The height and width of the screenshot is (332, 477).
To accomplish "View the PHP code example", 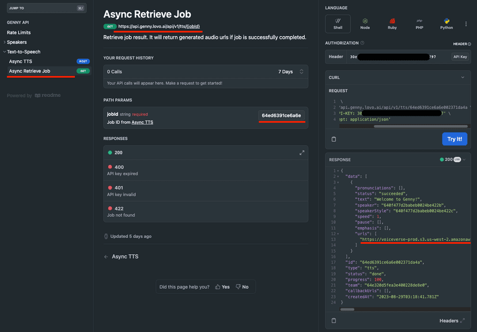I will (x=419, y=24).
